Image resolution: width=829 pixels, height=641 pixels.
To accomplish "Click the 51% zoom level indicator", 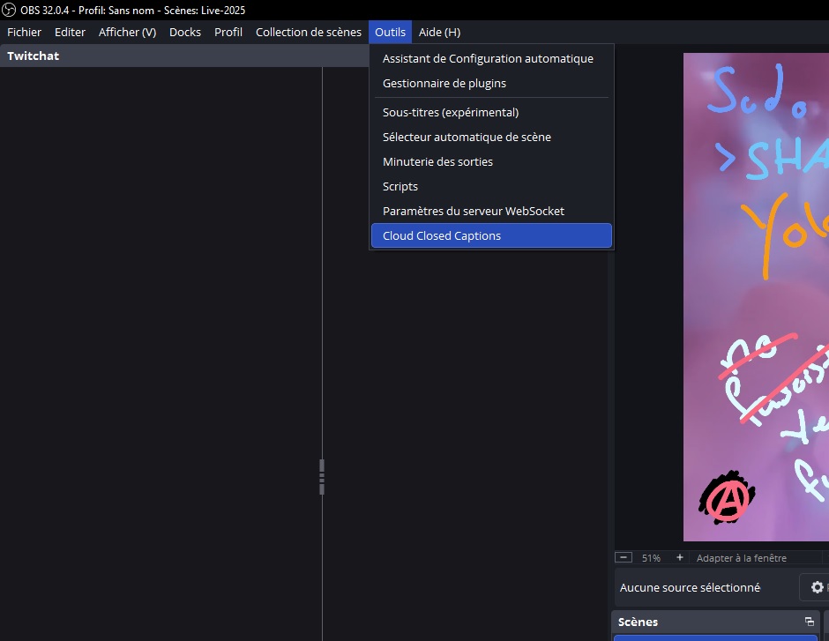I will (651, 557).
